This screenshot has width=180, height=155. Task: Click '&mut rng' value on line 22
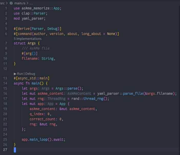pyautogui.click(x=48, y=124)
